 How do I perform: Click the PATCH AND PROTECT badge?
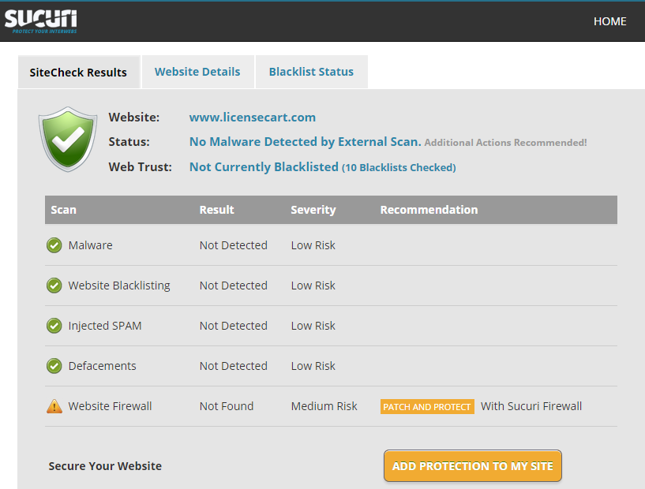pos(427,407)
